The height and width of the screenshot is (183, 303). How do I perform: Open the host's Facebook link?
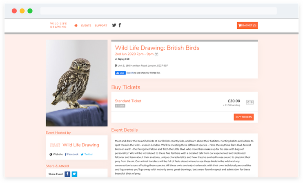point(73,155)
